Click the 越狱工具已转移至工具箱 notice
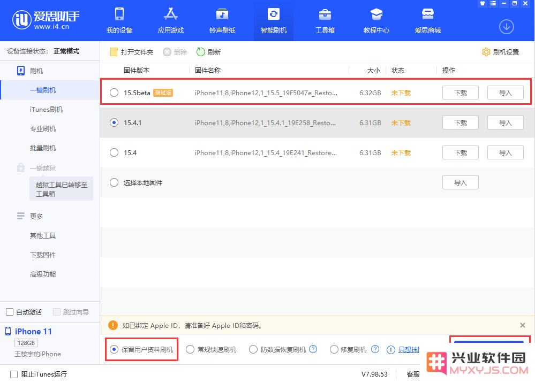The image size is (535, 383). point(62,189)
